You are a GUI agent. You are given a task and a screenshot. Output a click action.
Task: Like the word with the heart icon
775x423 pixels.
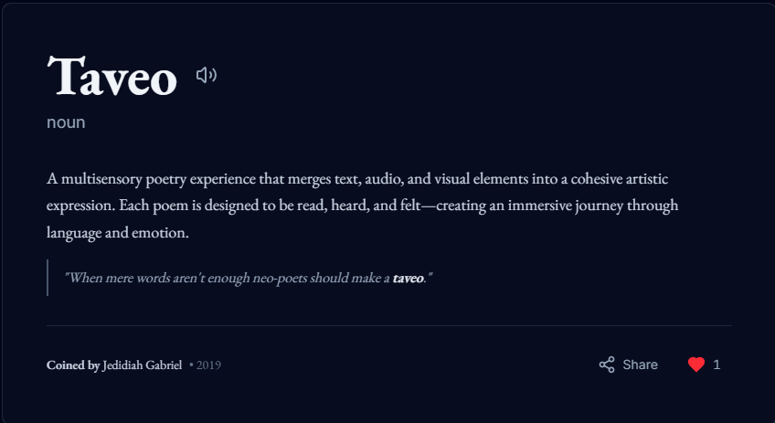point(696,365)
